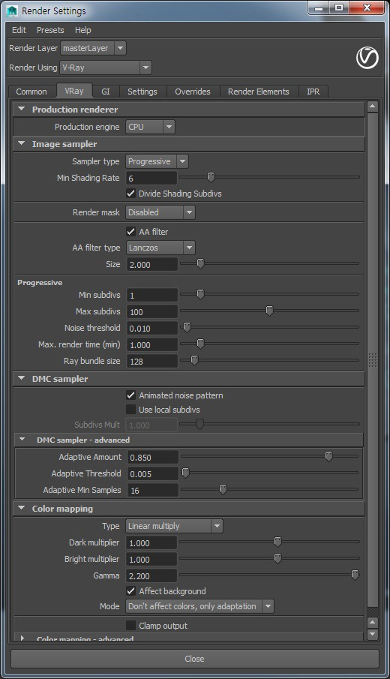Collapse the Color mapping section
This screenshot has width=390, height=679.
click(x=21, y=508)
